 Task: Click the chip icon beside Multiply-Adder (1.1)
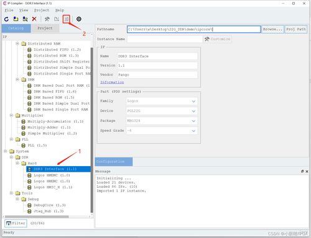coord(24,128)
